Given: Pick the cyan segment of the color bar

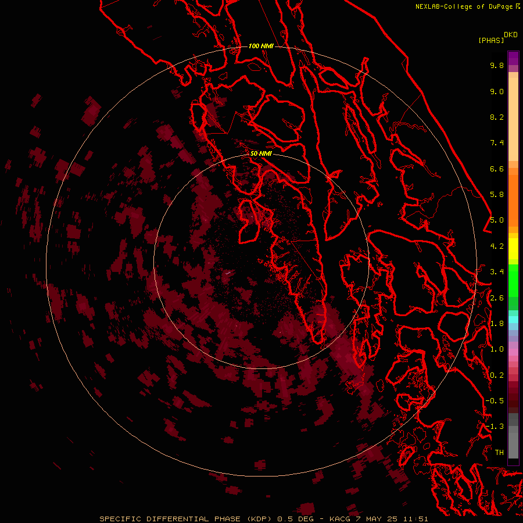Looking at the screenshot, I should pyautogui.click(x=513, y=319).
